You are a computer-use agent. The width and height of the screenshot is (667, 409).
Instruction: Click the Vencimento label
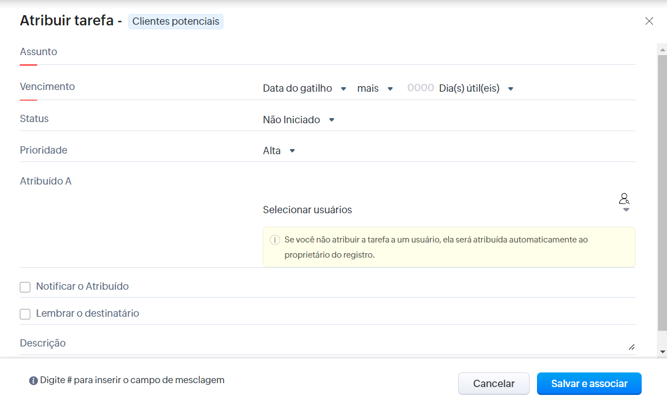point(47,87)
